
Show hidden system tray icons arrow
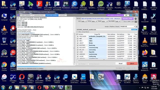[x=140, y=88]
